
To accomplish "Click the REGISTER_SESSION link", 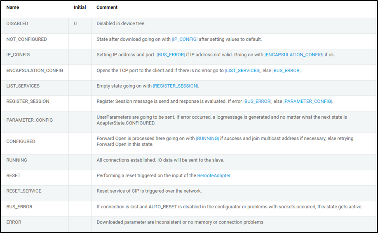I will pyautogui.click(x=176, y=86).
